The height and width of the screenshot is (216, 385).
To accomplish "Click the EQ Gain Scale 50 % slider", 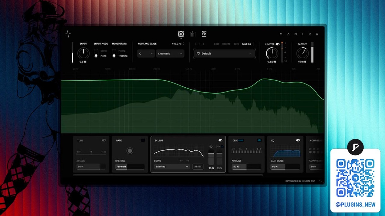I will pyautogui.click(x=285, y=166).
